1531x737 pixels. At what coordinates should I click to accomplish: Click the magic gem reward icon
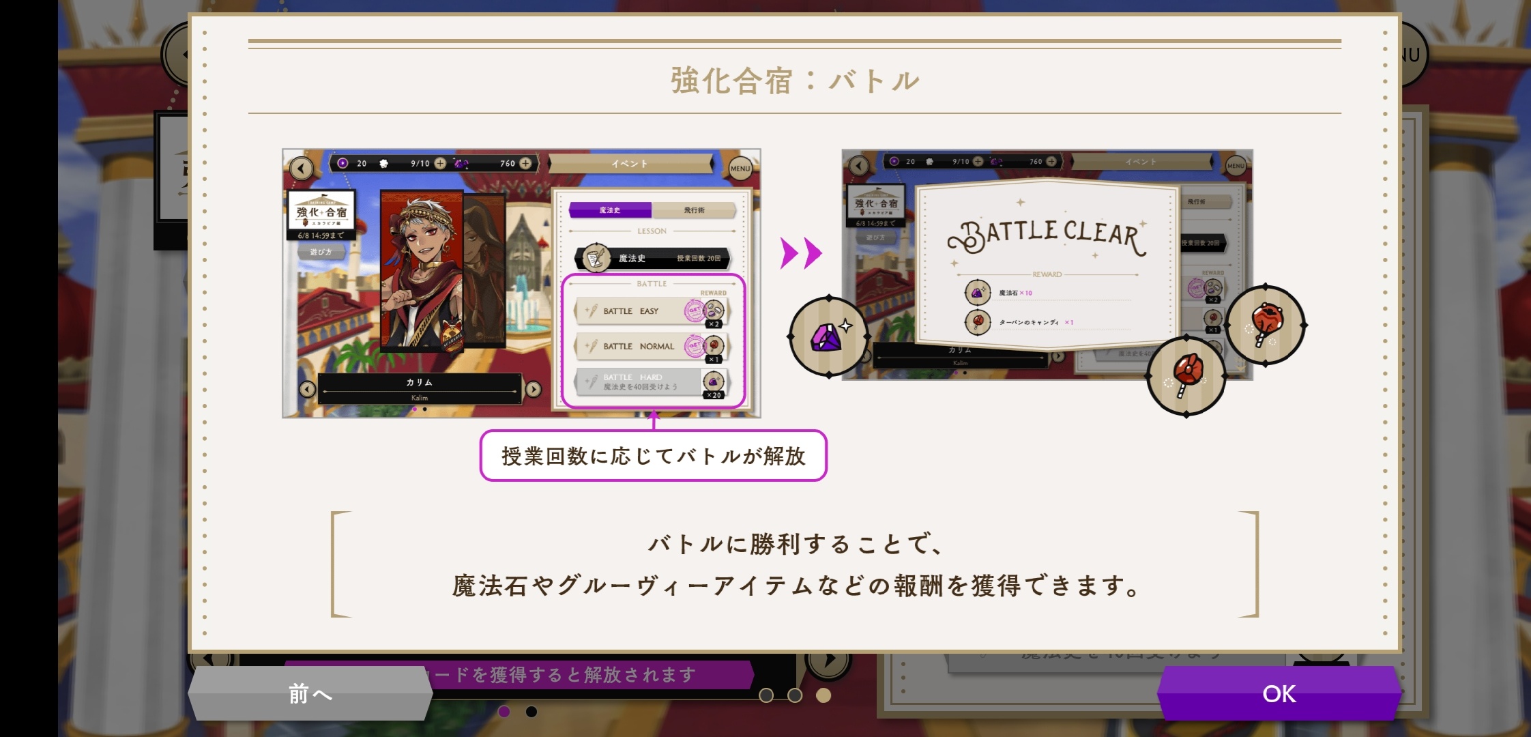pos(828,336)
